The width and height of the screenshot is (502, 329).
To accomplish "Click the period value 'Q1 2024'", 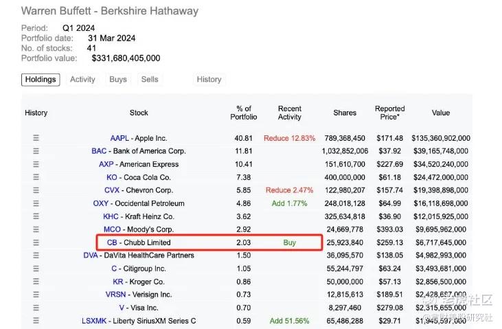I will [x=78, y=28].
